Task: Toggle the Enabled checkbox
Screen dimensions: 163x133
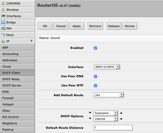Action: point(95,48)
